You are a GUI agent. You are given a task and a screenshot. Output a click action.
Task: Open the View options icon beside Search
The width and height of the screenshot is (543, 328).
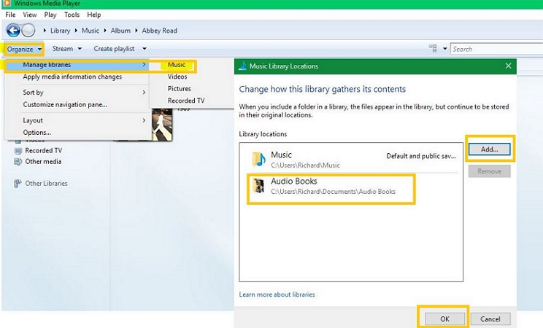[x=433, y=48]
